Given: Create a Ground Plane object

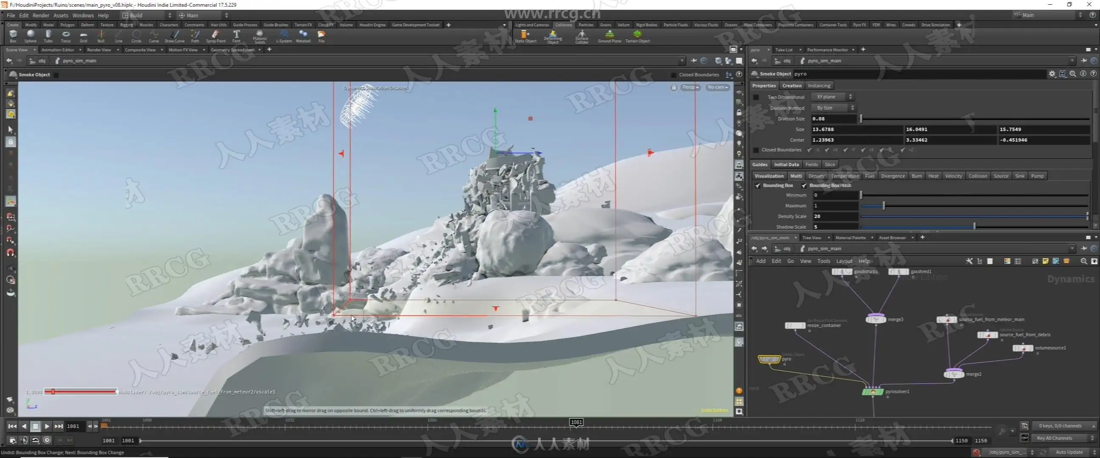Looking at the screenshot, I should [609, 35].
